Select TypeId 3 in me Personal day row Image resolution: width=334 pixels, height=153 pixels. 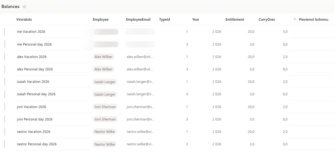[187, 44]
